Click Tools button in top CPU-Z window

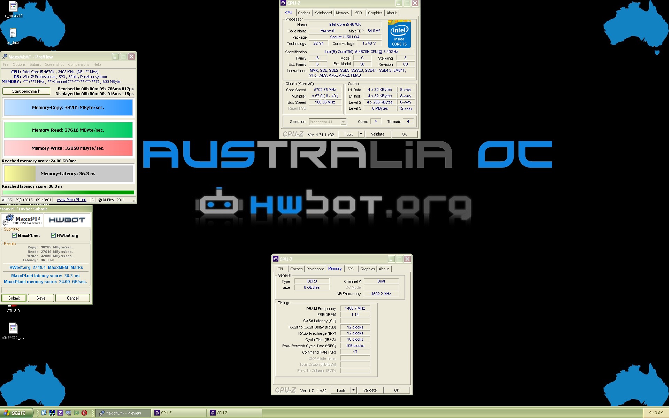[348, 134]
